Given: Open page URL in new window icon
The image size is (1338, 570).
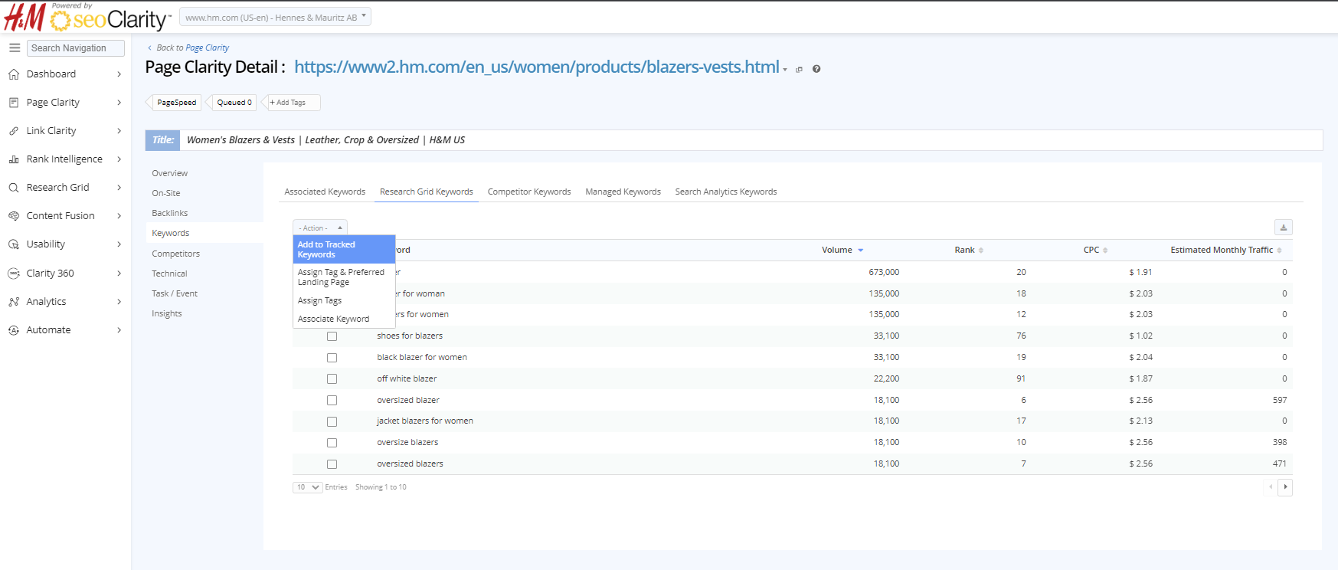Looking at the screenshot, I should pos(799,70).
